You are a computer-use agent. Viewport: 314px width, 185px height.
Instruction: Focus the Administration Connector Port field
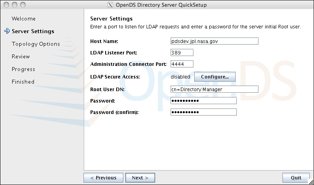click(x=182, y=64)
